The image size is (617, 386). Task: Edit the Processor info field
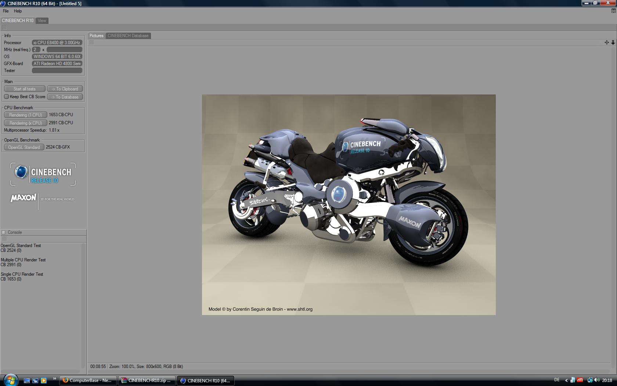[x=57, y=43]
